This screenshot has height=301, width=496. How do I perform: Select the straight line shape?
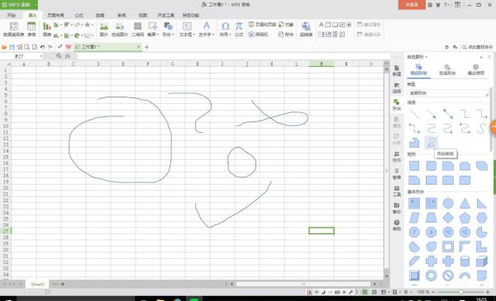click(414, 114)
